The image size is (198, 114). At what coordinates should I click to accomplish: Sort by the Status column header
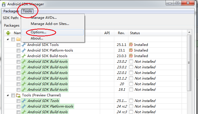point(155,33)
